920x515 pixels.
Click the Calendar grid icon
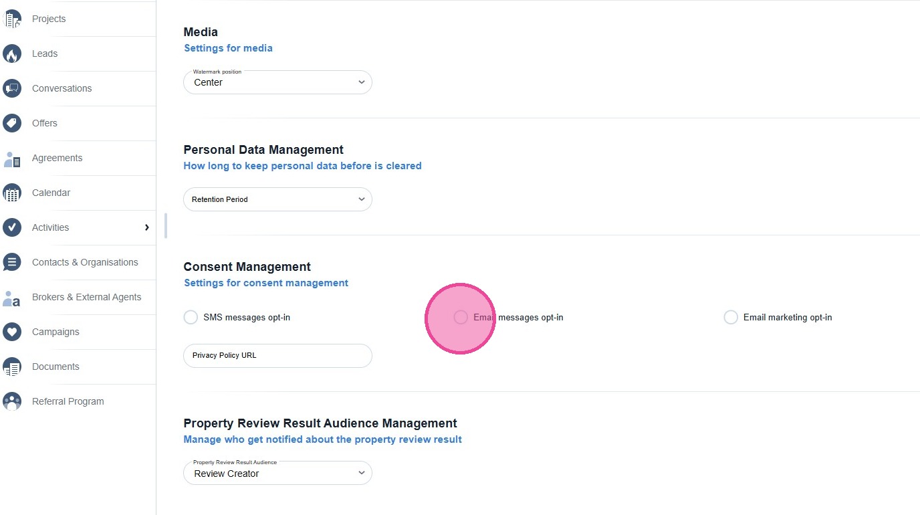[x=12, y=193]
